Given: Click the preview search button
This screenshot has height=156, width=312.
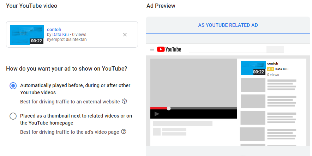Looking at the screenshot, I should pos(275,49).
